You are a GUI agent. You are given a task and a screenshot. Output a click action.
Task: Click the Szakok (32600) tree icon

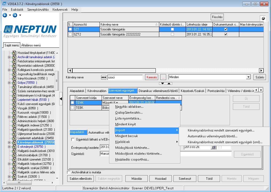[14, 177]
